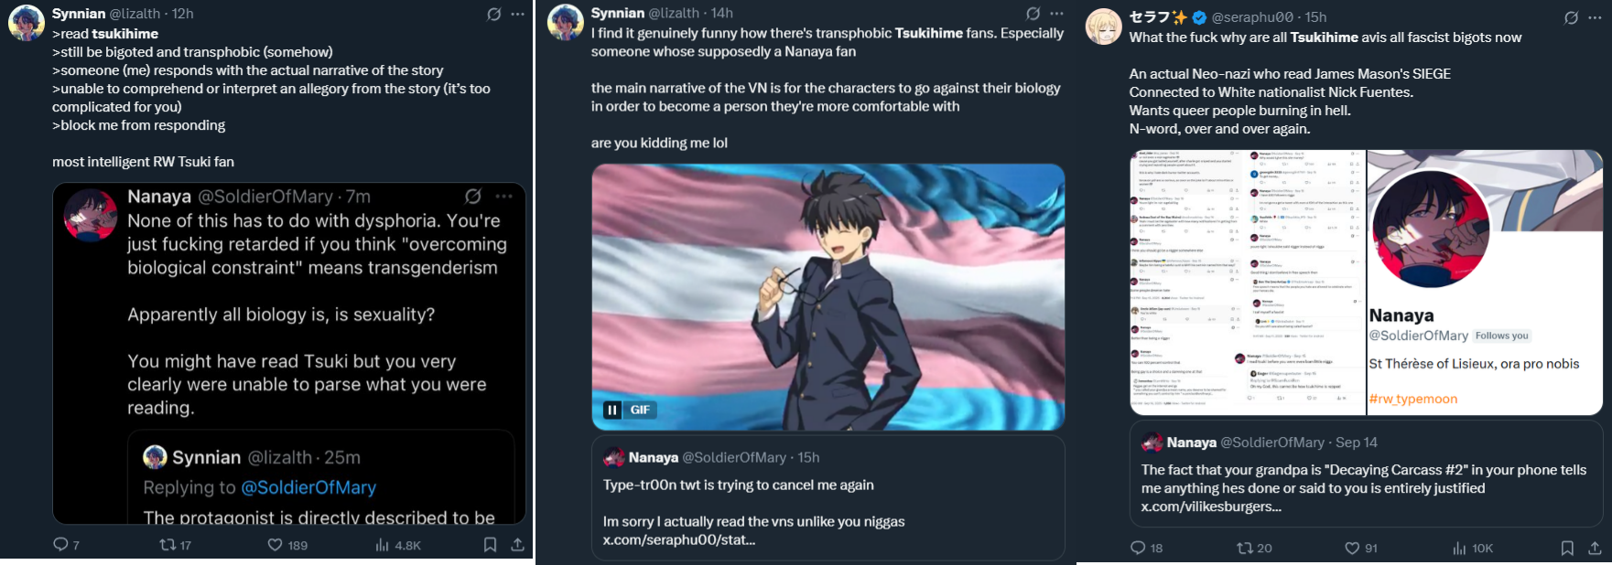This screenshot has height=565, width=1612.
Task: Expand the three-dot menu on the quoted 7m Nanaya post
Action: [504, 197]
